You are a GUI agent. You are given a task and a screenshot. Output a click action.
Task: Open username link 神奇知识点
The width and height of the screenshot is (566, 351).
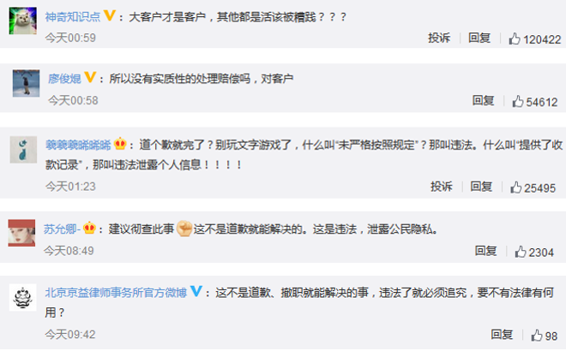click(x=73, y=17)
